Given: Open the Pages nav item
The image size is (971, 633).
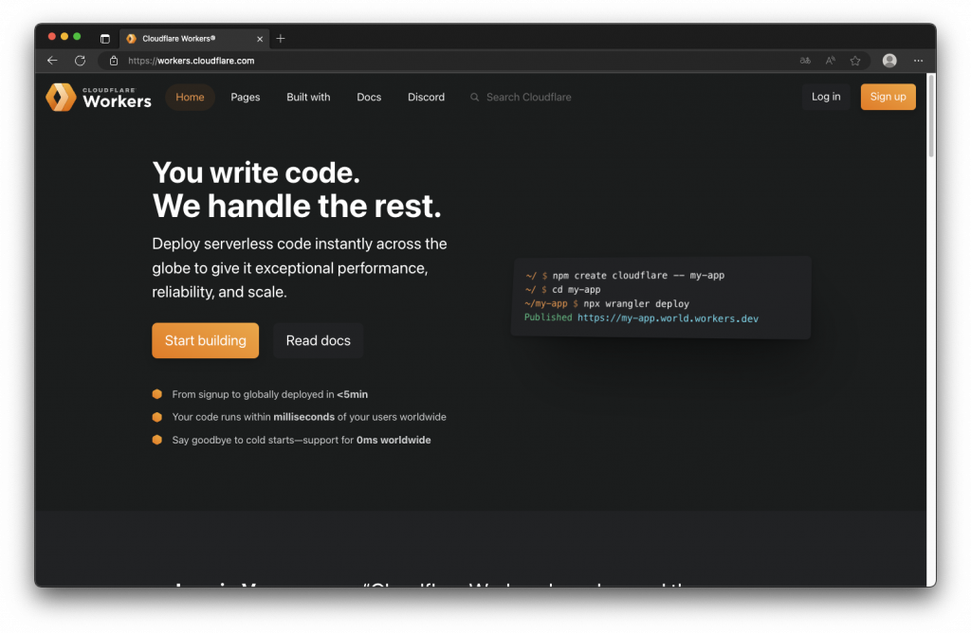Looking at the screenshot, I should 246,98.
